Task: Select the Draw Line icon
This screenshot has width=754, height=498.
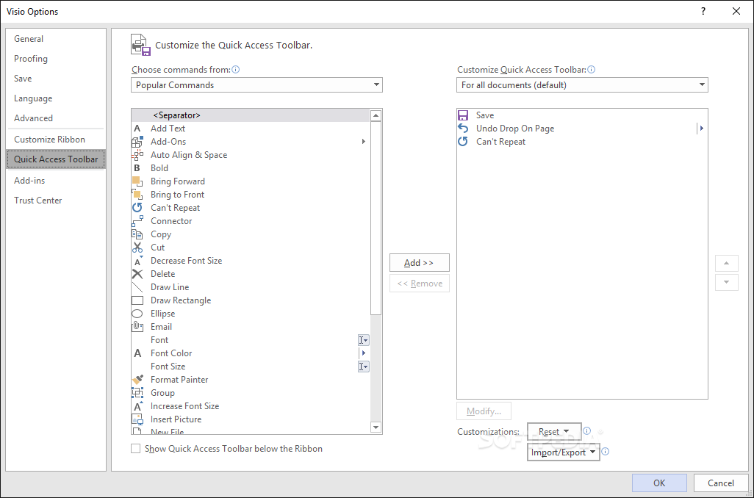Action: tap(137, 287)
